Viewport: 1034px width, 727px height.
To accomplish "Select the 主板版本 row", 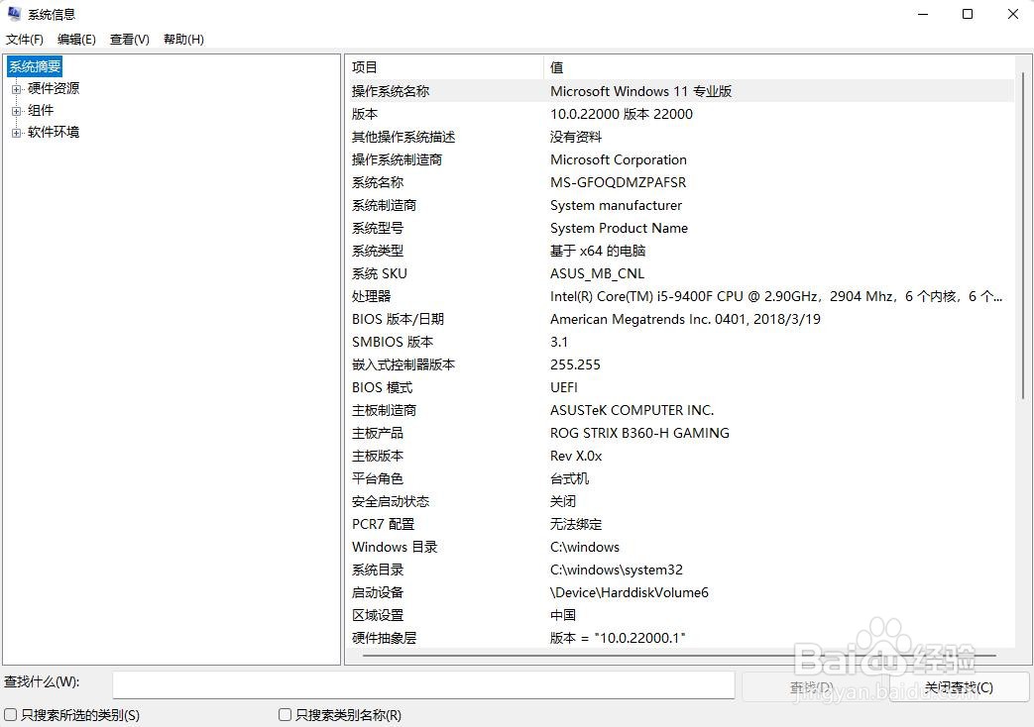I will point(680,456).
